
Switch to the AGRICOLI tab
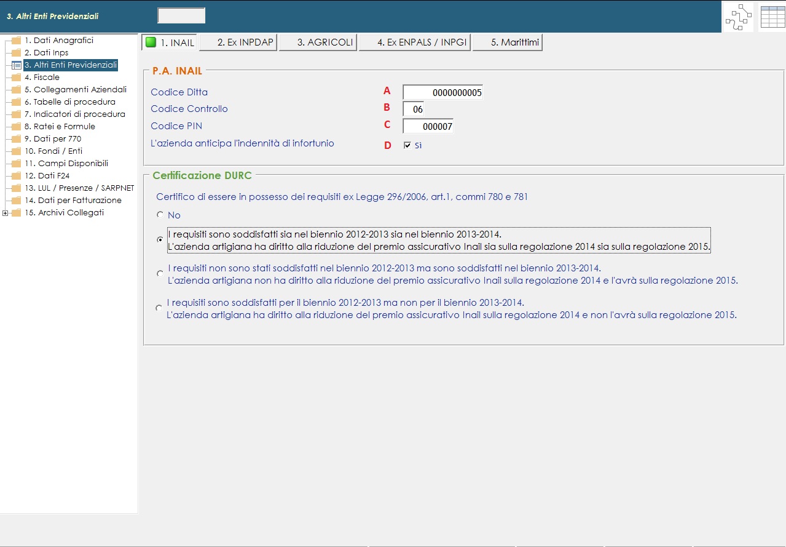(318, 42)
